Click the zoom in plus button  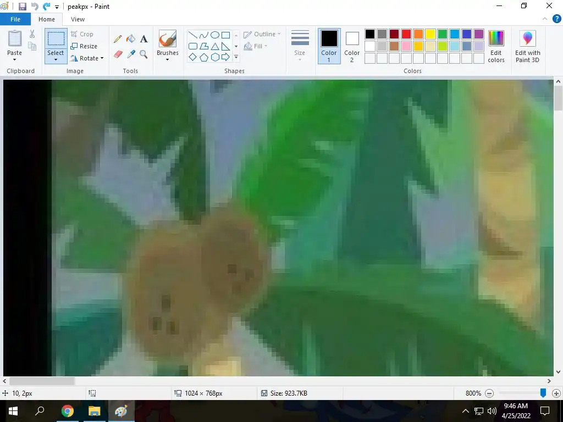(556, 393)
